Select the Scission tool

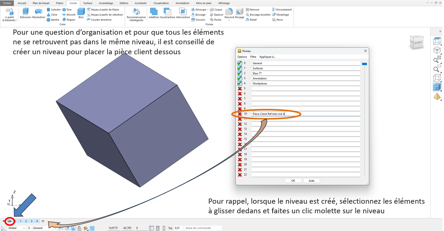coord(198,20)
